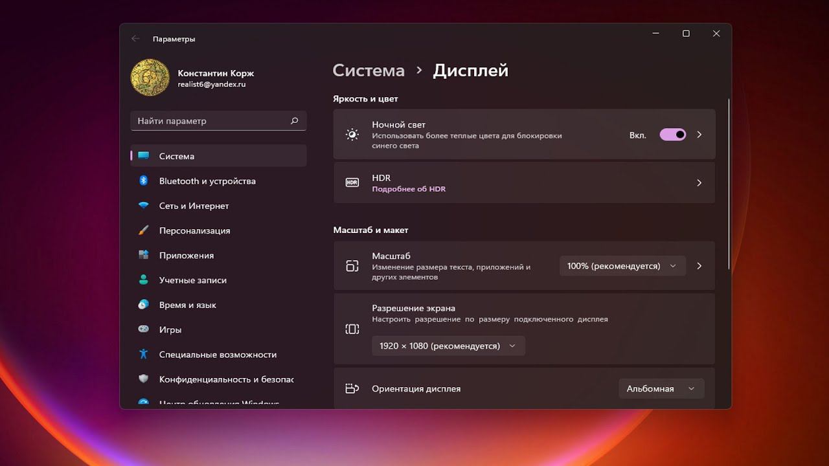Click the Система monitor icon in sidebar
The image size is (829, 466).
click(144, 156)
